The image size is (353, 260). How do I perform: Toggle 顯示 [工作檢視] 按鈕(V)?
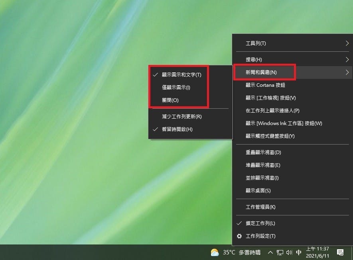pyautogui.click(x=292, y=98)
